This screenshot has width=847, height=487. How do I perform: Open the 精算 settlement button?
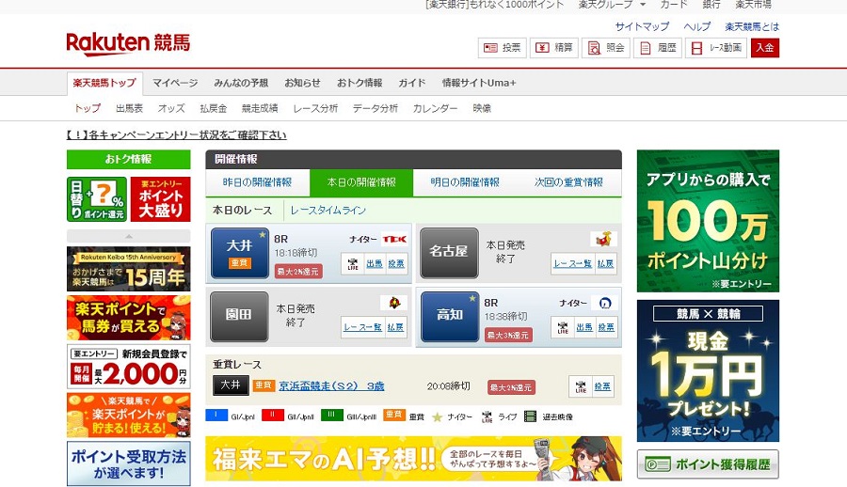click(x=553, y=48)
